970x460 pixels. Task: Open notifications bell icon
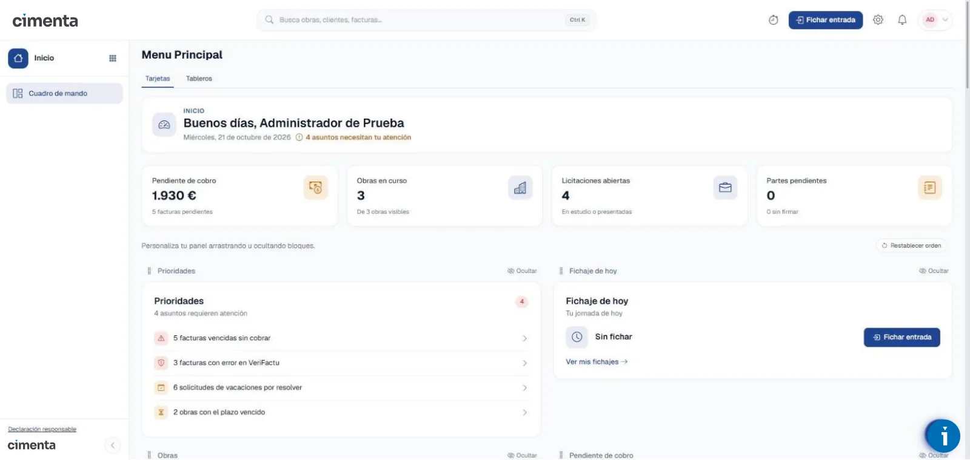902,20
